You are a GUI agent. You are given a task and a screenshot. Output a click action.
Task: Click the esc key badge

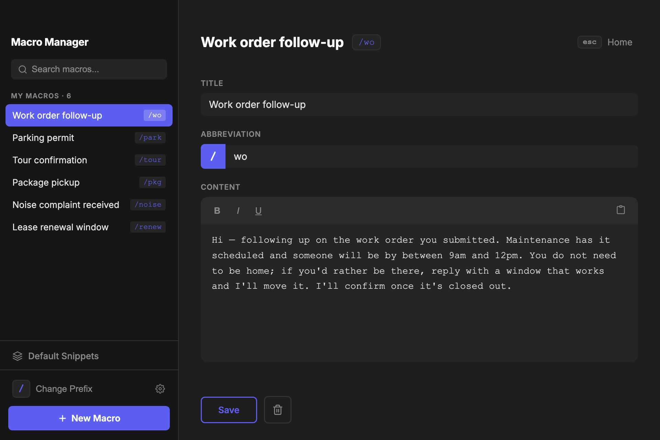coord(590,42)
